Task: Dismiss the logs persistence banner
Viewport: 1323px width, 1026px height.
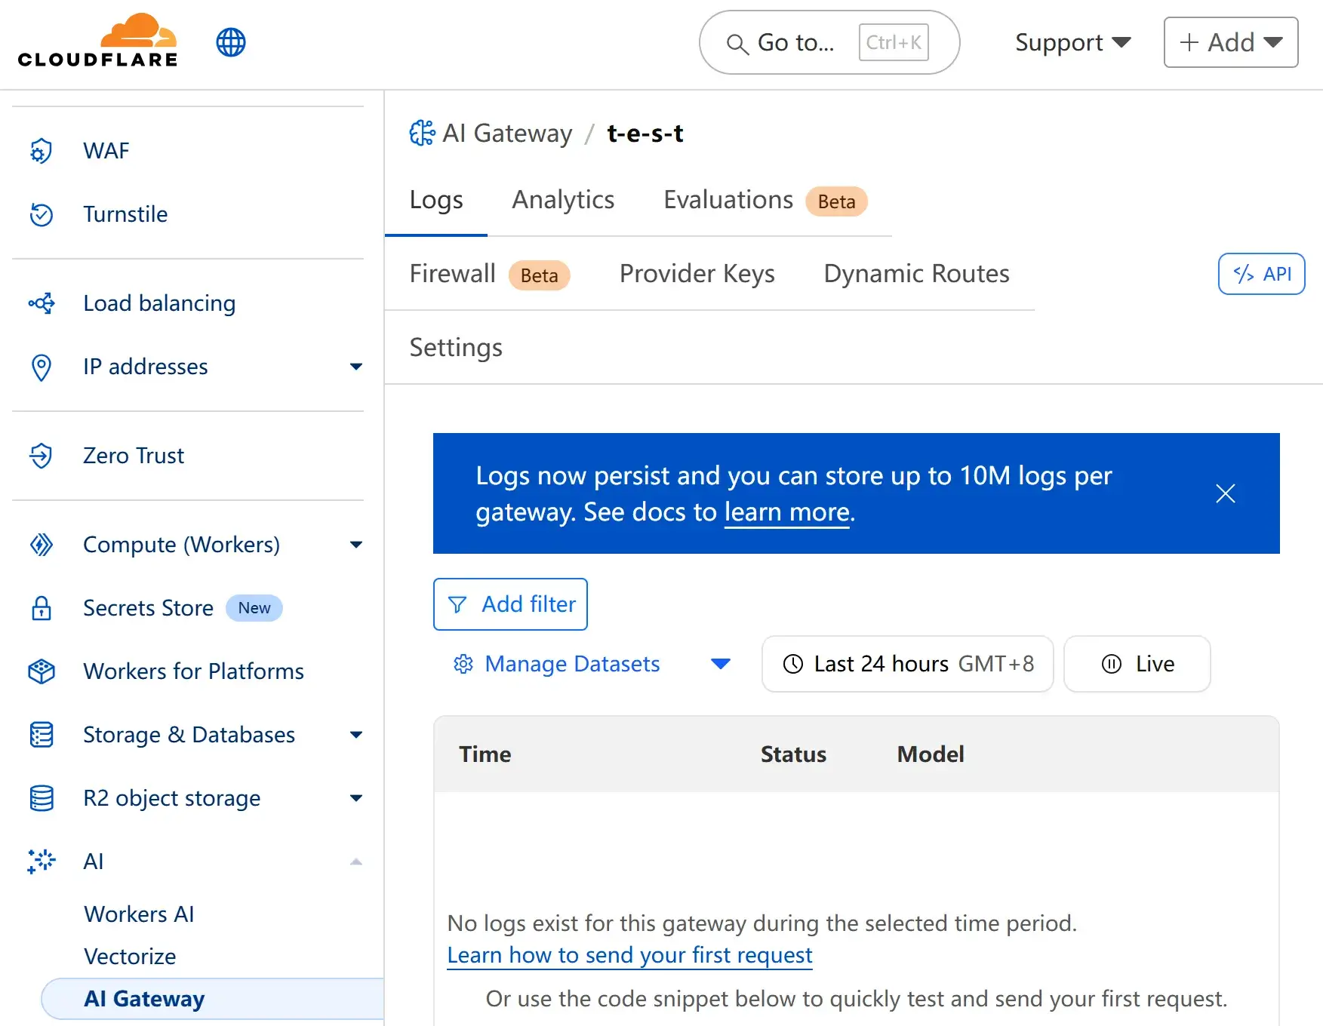Action: tap(1226, 493)
